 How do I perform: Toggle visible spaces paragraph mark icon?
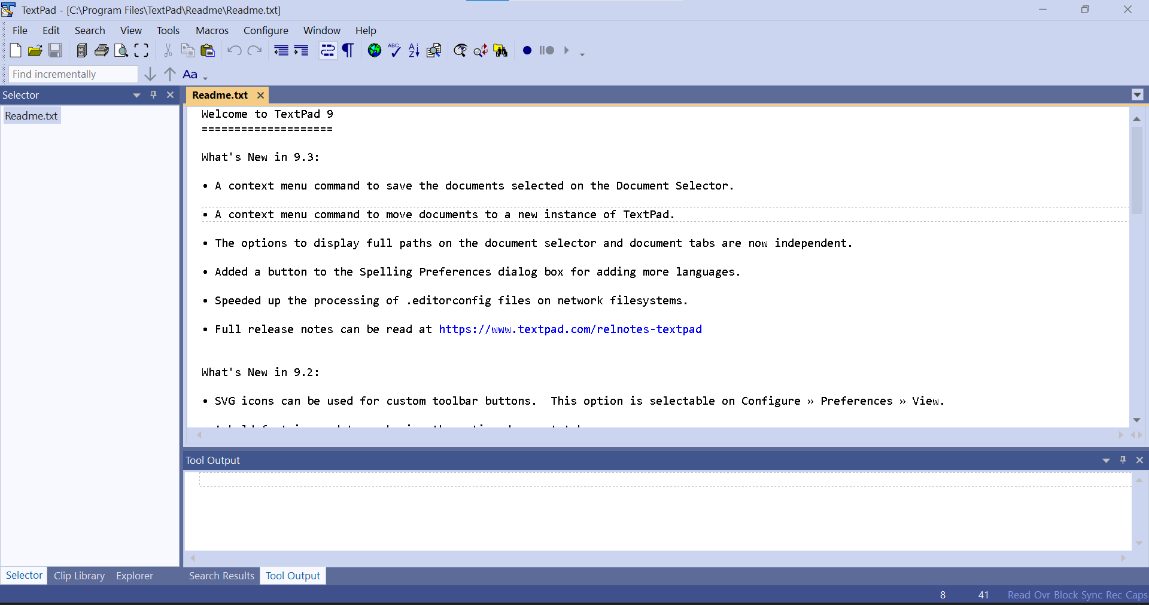(348, 50)
